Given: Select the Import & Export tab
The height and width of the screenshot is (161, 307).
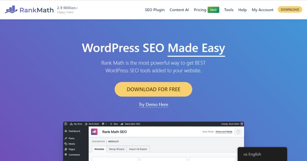Looking at the screenshot, I should pyautogui.click(x=138, y=149).
